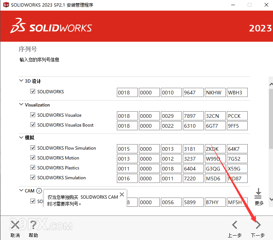Screen dimensions: 273x240
Task: Toggle the SOLIDWORKS Plastics checkbox
Action: (33, 168)
